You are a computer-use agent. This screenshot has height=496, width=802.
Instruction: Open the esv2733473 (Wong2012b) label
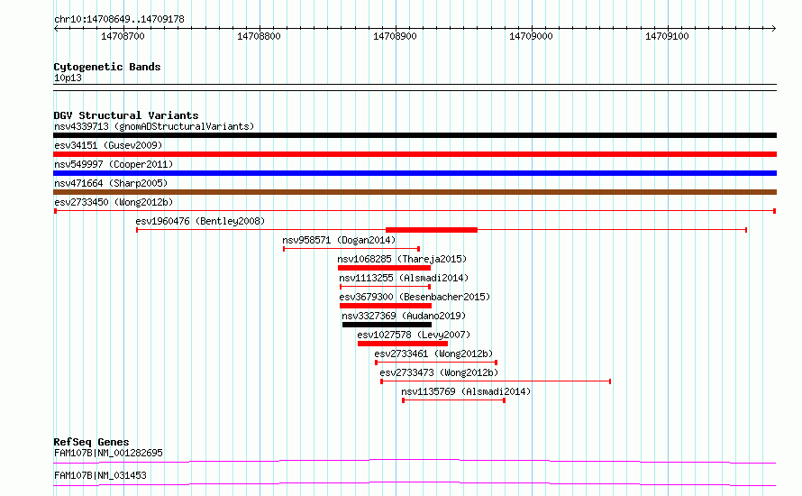coord(440,372)
